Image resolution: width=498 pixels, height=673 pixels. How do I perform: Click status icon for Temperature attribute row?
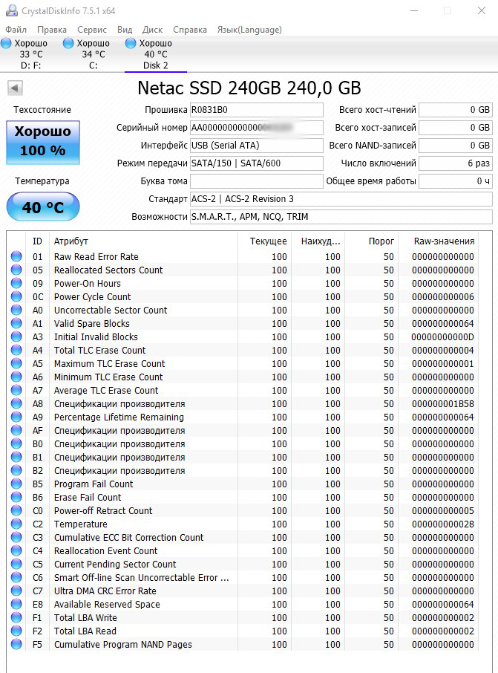point(16,524)
